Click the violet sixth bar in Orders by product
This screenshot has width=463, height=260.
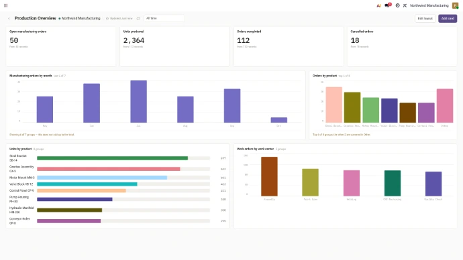(426, 113)
